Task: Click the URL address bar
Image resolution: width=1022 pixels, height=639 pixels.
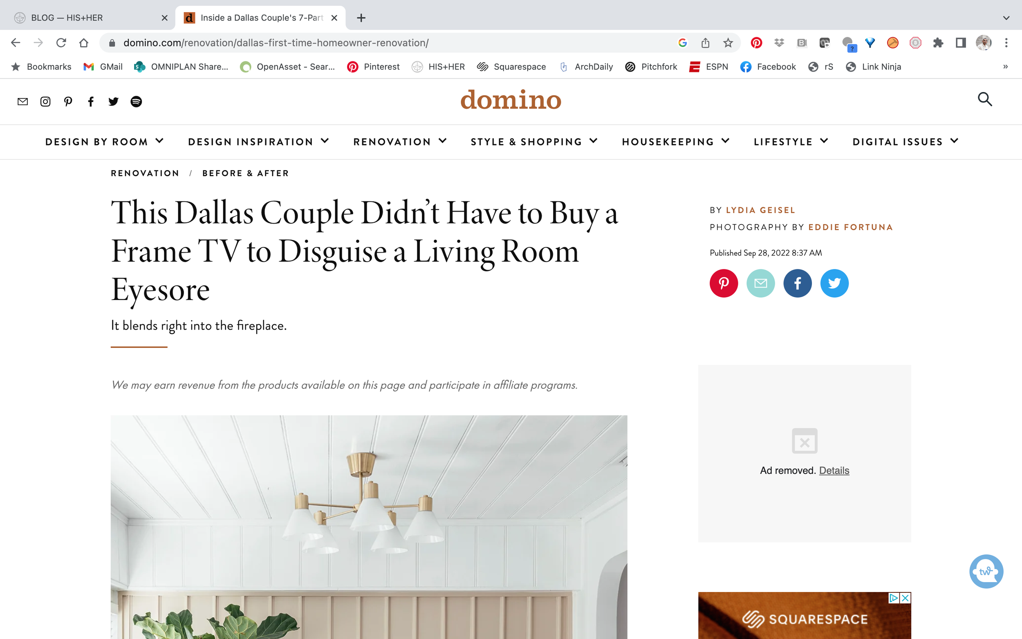Action: point(393,43)
